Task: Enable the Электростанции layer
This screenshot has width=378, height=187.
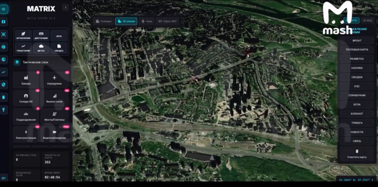Action: click(x=26, y=134)
